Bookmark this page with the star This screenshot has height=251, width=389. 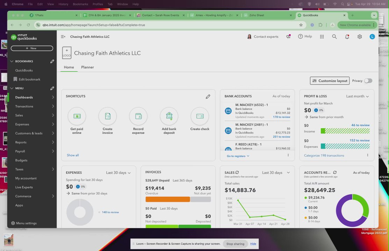[x=301, y=25]
